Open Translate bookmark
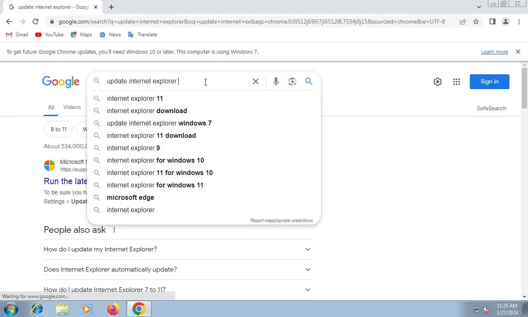Screen dimensions: 528x317 tap(142, 35)
